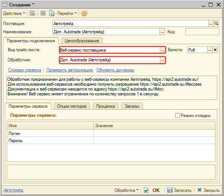Open the Обработка dropdown at bottom
Screen dimensions: 224x196
point(126,190)
